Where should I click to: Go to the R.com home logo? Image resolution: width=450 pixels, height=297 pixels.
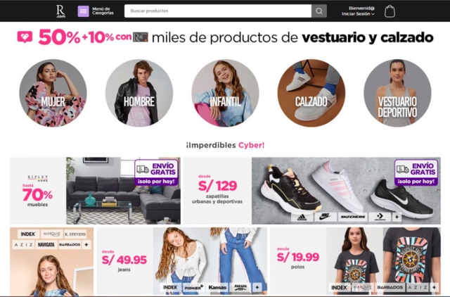tap(60, 11)
